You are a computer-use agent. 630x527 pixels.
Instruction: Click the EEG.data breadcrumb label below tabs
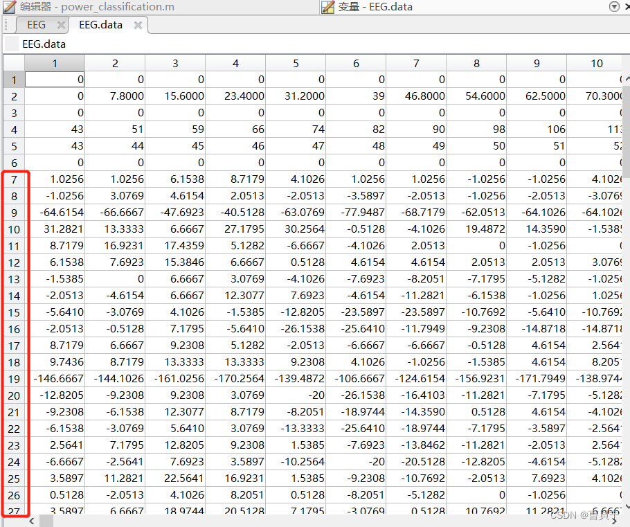[44, 43]
